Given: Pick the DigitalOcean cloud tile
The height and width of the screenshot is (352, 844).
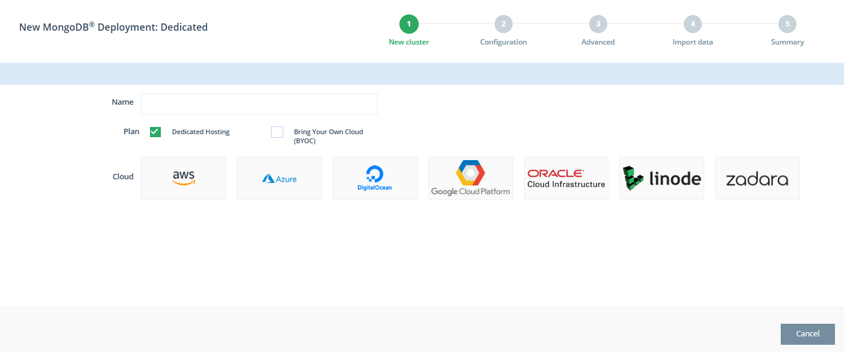Looking at the screenshot, I should point(375,178).
